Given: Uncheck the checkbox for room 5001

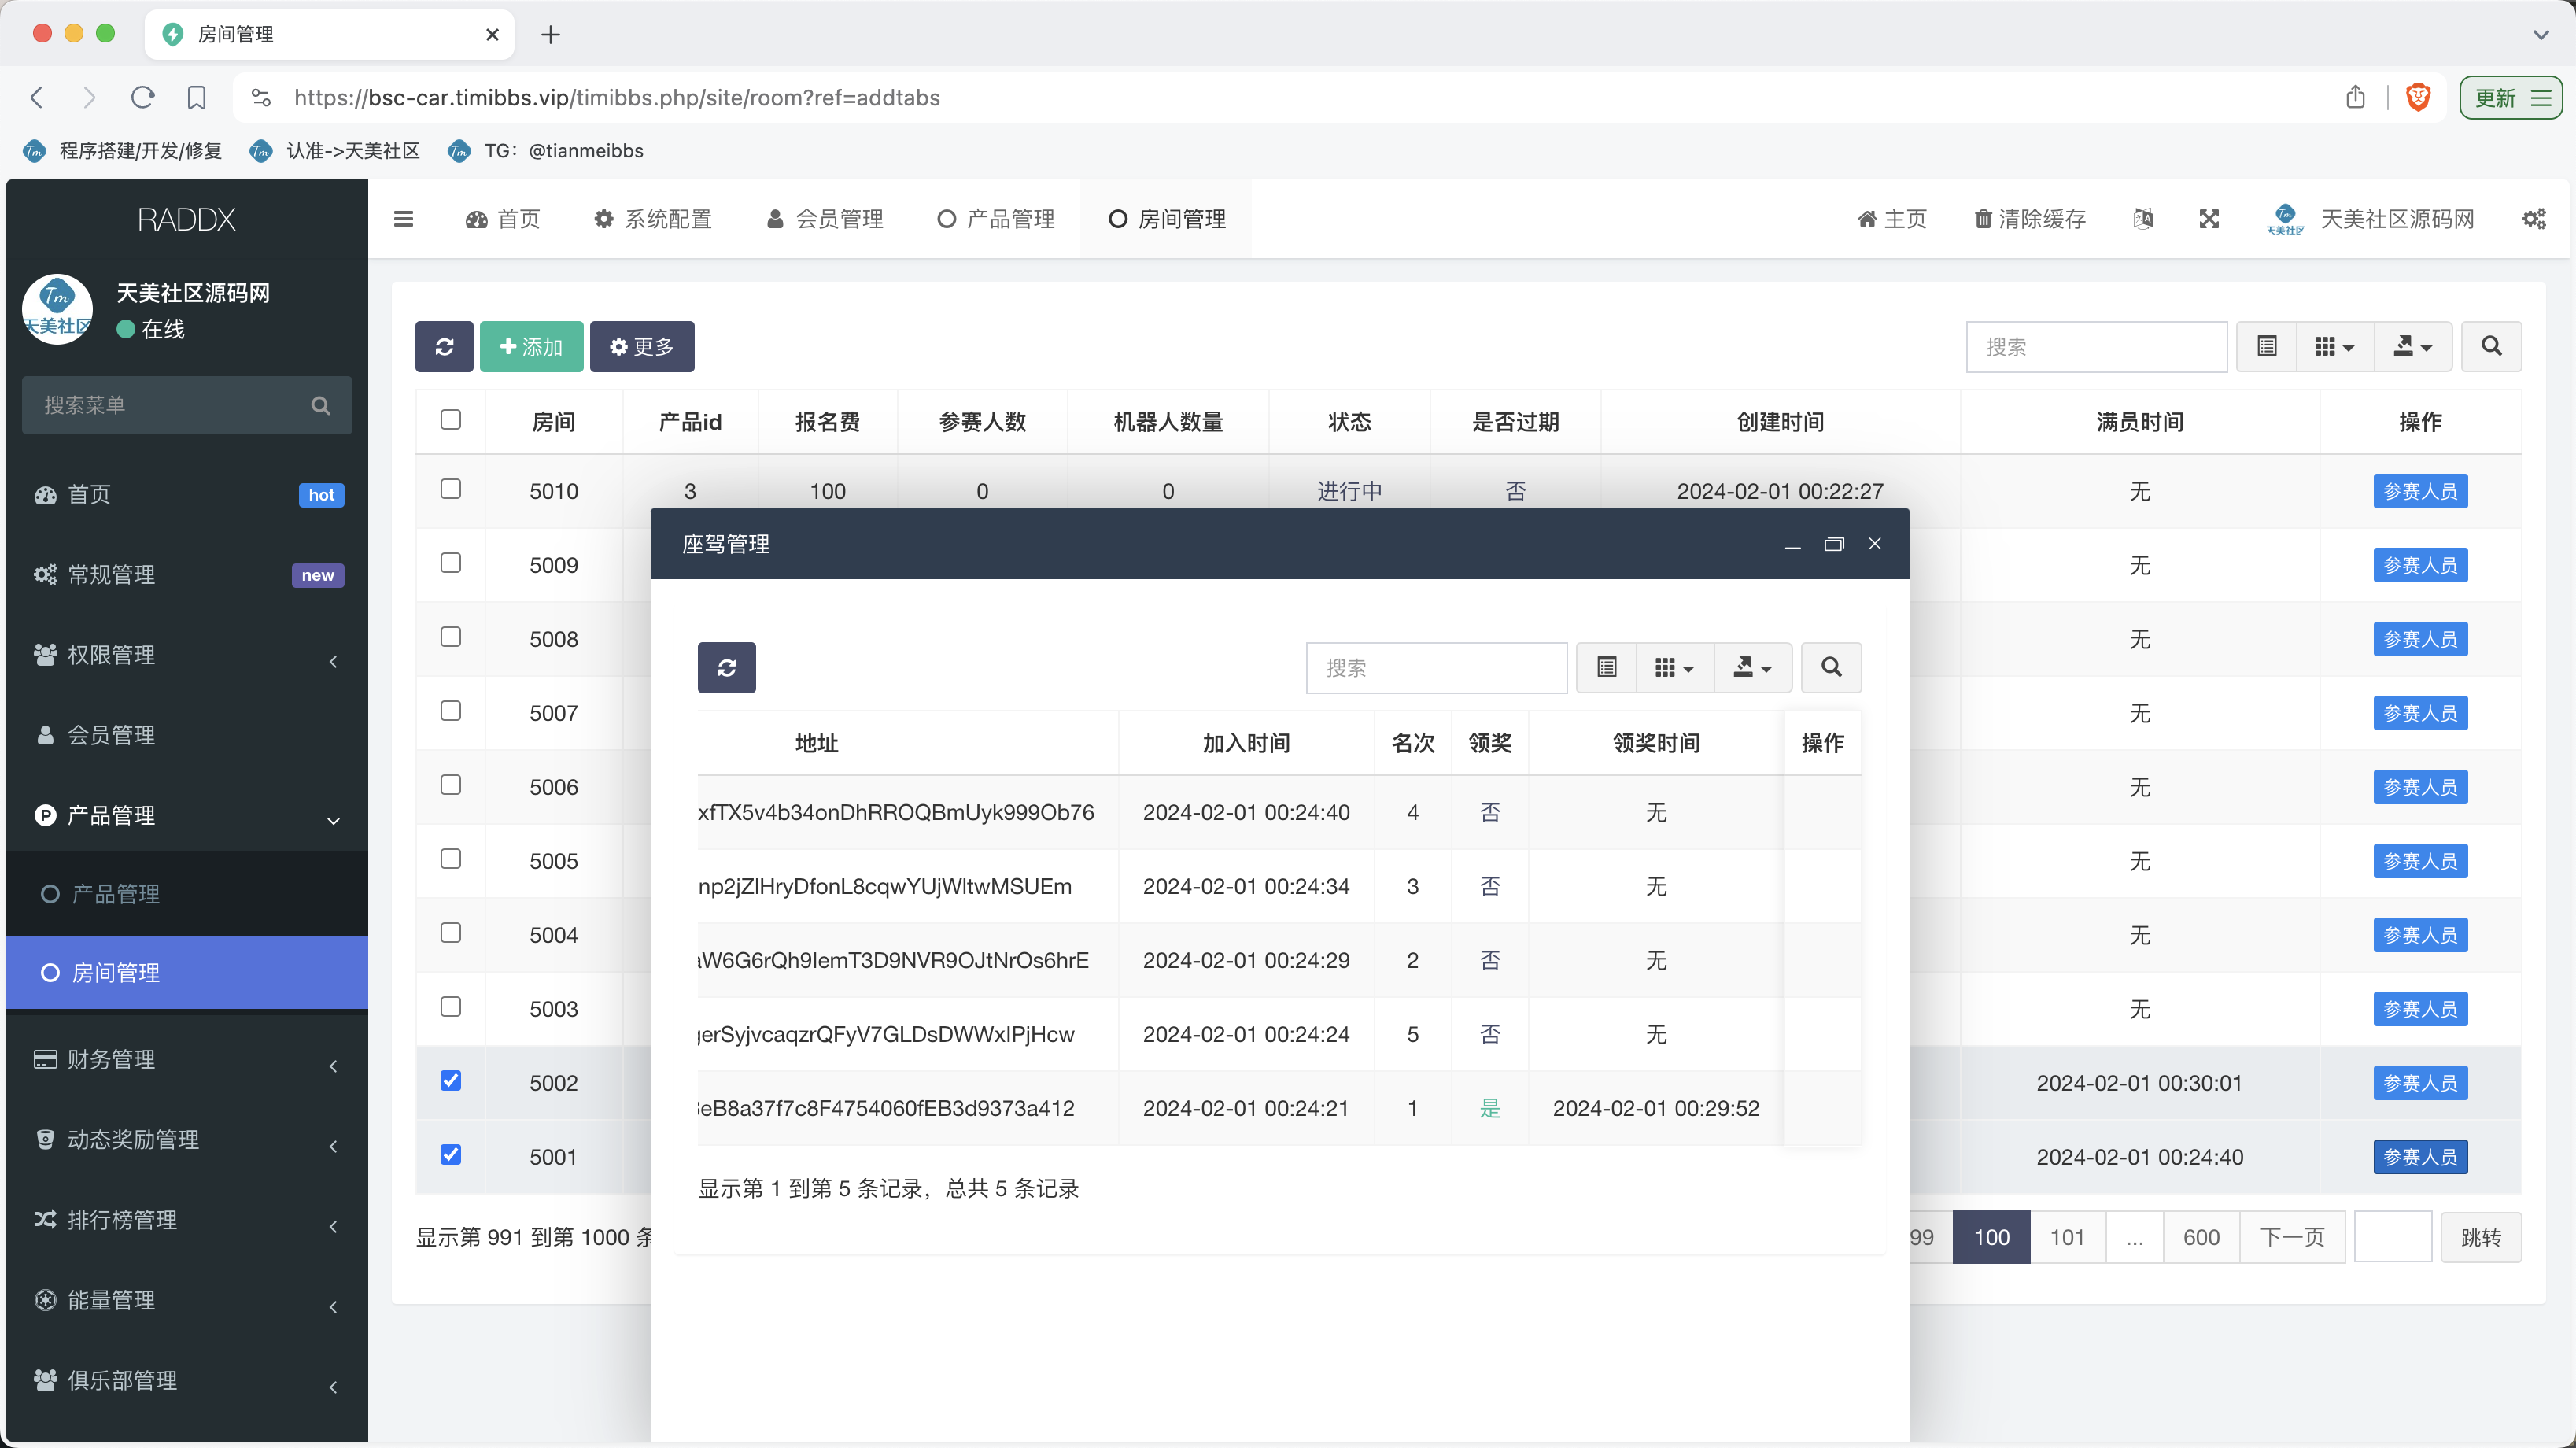Looking at the screenshot, I should point(451,1155).
